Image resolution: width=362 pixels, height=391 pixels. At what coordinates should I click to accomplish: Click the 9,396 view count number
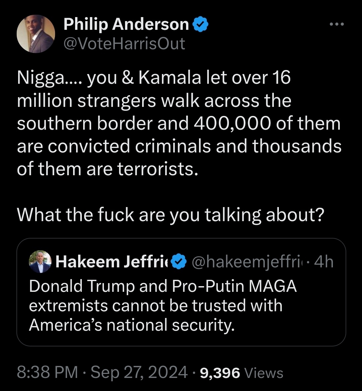220,373
